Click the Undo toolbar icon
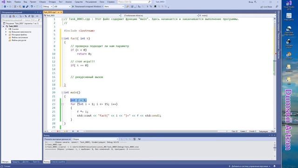 32,7
